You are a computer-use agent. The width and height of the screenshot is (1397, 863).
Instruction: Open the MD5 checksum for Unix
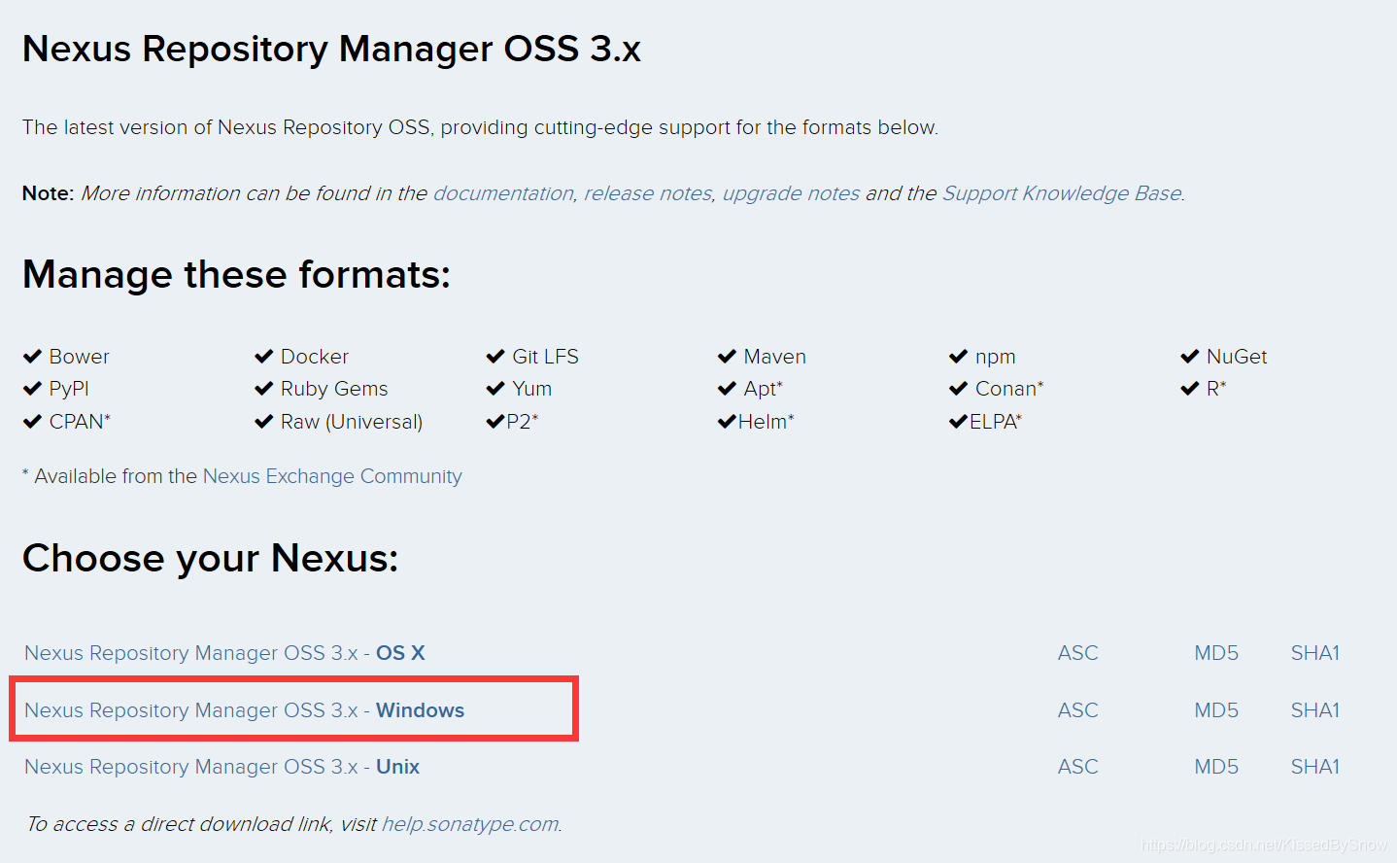[1216, 767]
